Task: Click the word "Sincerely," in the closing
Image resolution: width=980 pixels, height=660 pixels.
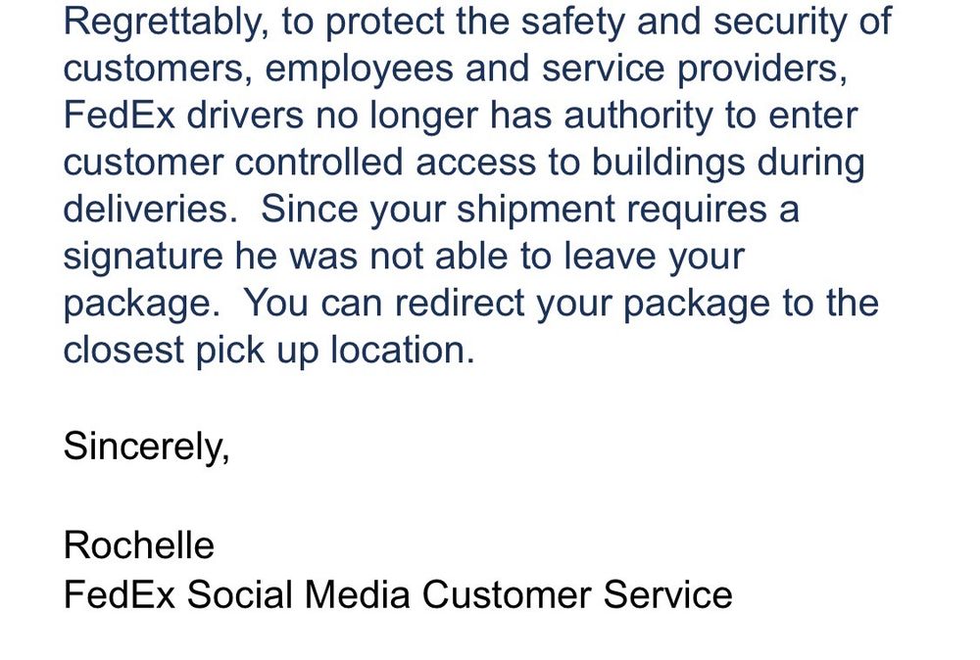Action: [146, 447]
